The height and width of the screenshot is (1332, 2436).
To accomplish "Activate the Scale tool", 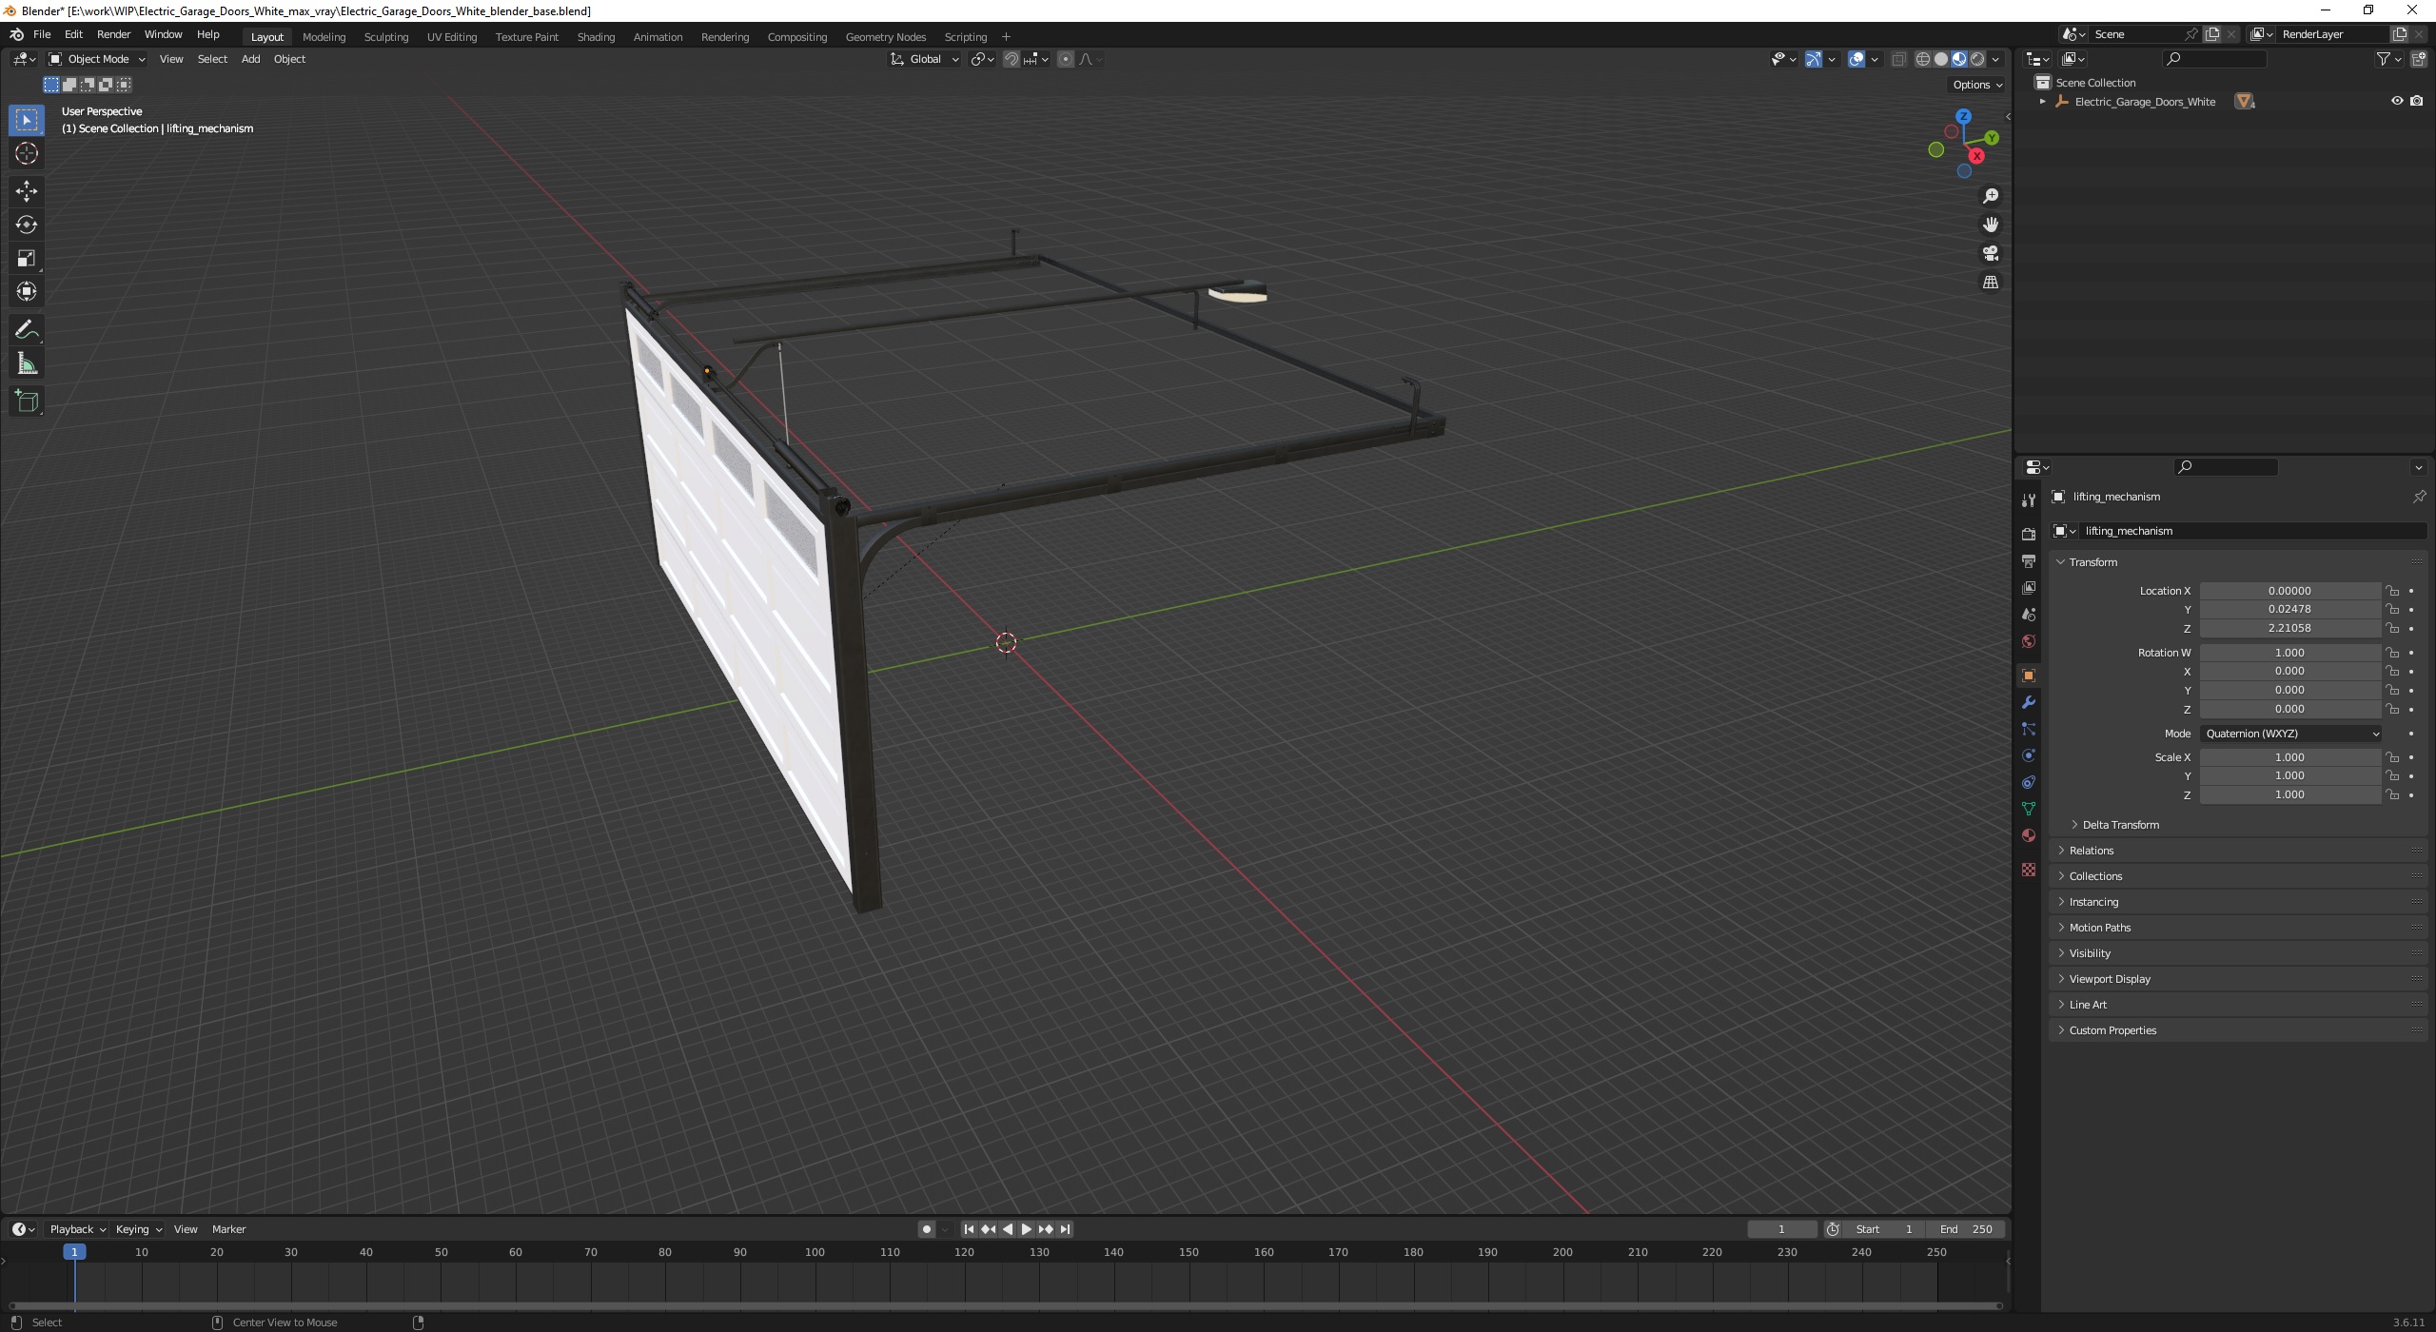I will (x=27, y=258).
